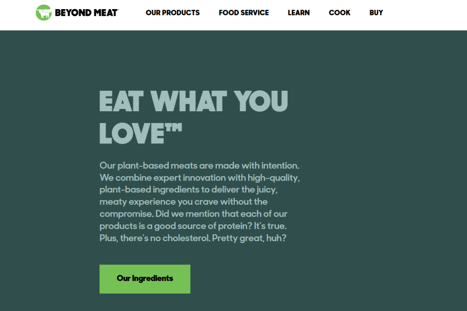Choose BUY in the top navigation
The image size is (467, 311).
376,13
